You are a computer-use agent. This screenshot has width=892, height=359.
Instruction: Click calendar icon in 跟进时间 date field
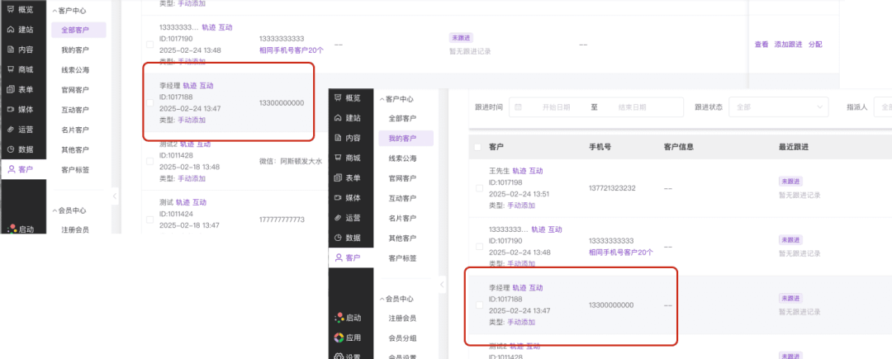point(518,106)
